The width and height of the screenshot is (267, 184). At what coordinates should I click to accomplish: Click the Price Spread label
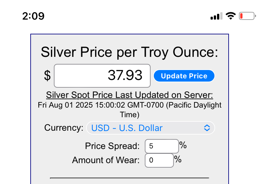[112, 146]
